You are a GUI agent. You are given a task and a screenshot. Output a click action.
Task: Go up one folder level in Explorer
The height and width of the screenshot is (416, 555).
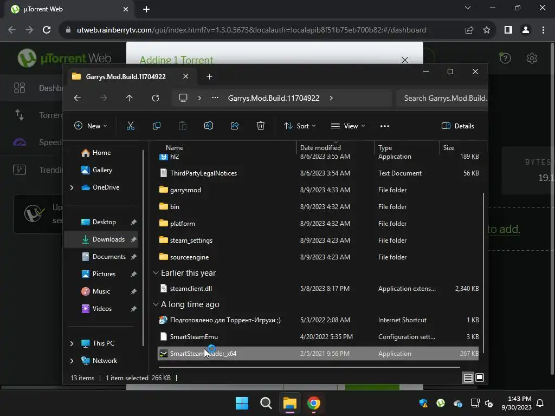point(129,98)
